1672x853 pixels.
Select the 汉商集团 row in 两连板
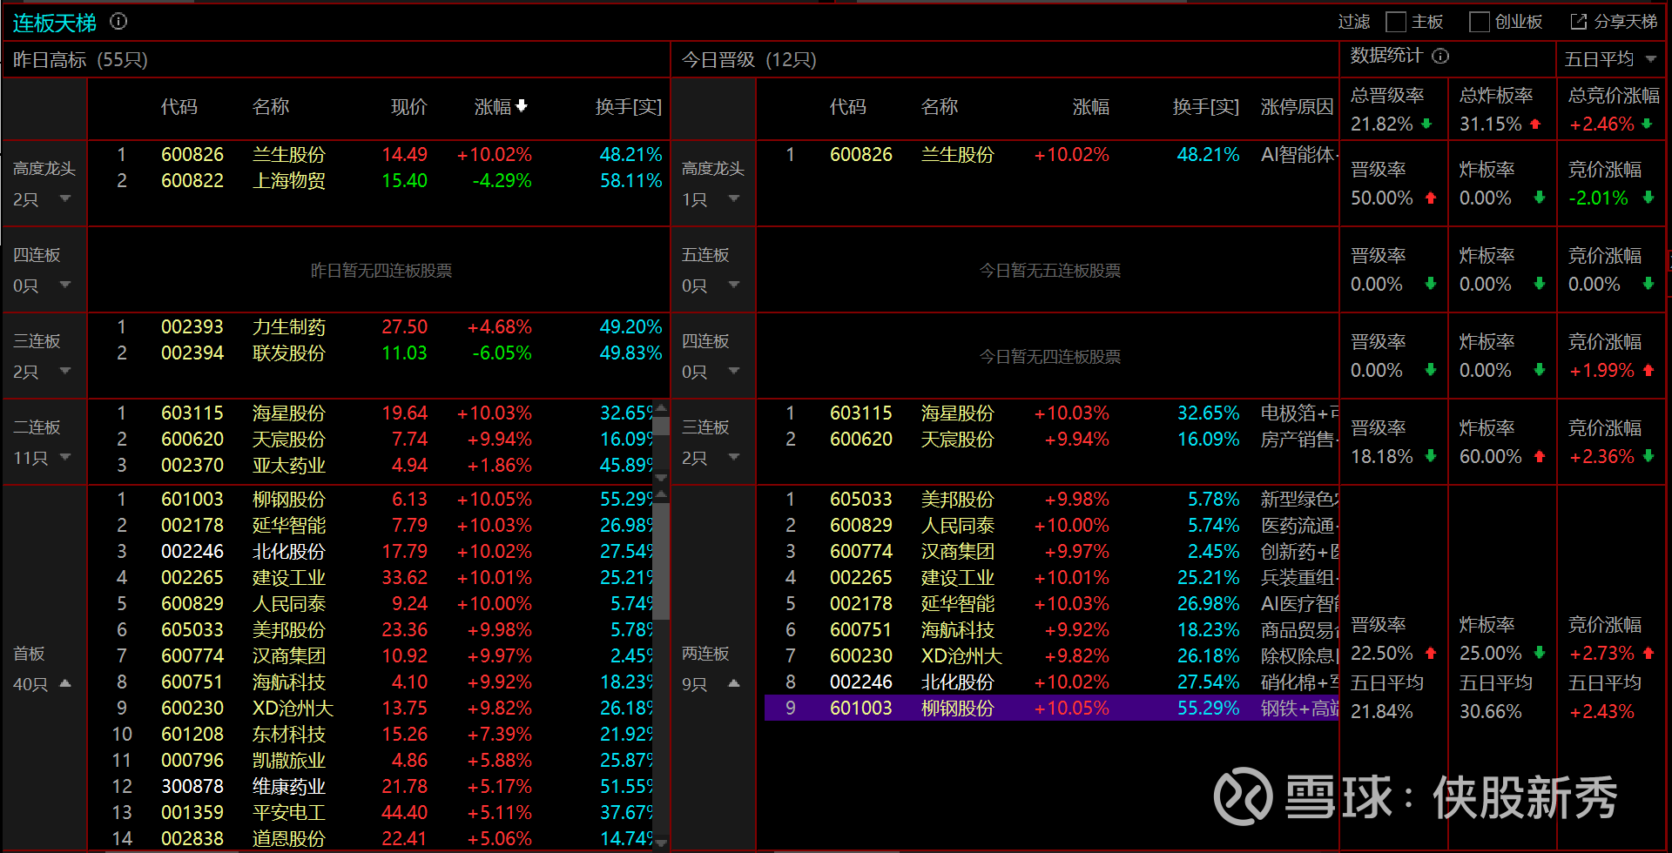click(1051, 552)
